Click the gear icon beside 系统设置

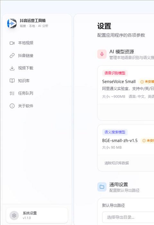(x=14, y=216)
